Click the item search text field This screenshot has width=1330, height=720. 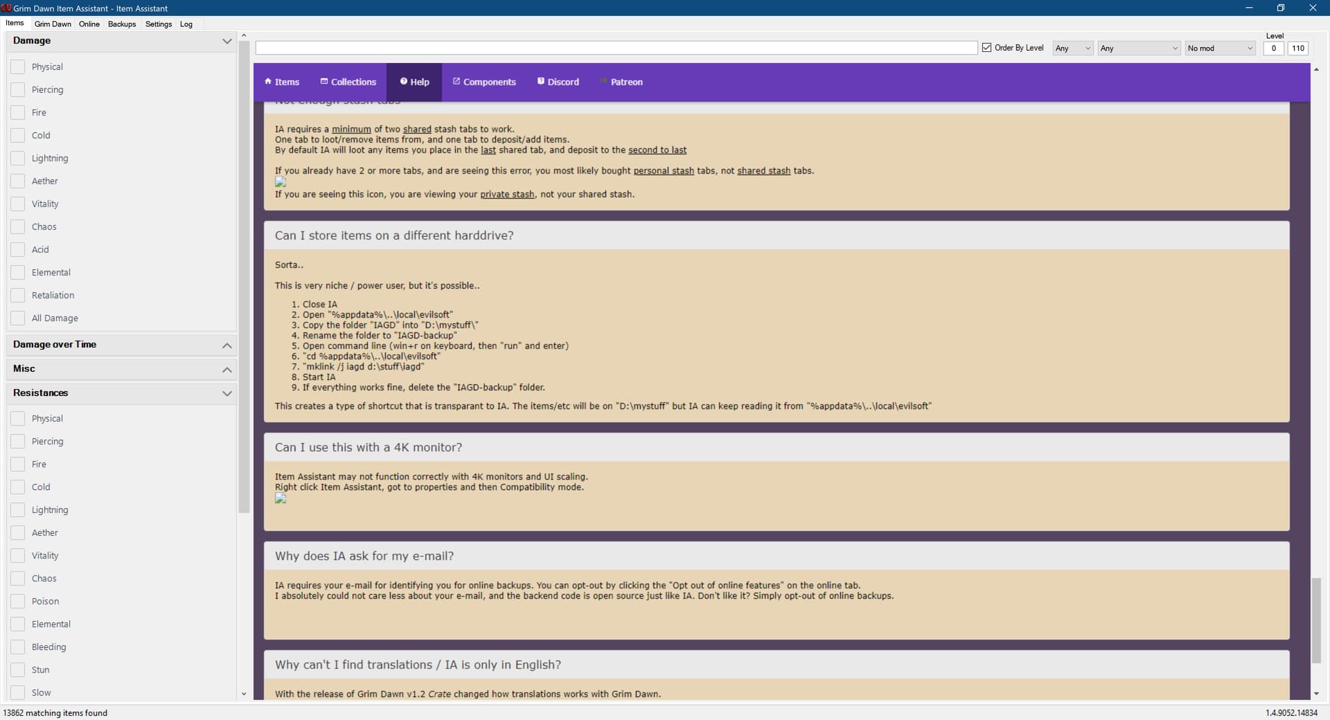point(616,48)
